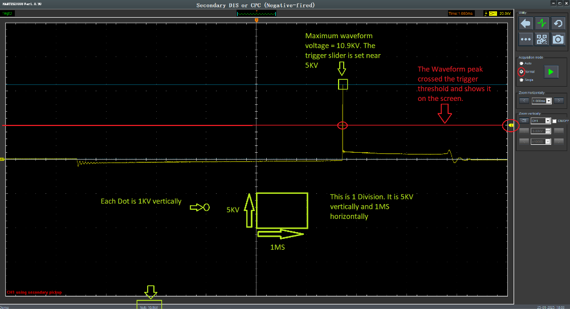570x309 pixels.
Task: Select Single acquisition mode
Action: point(521,80)
